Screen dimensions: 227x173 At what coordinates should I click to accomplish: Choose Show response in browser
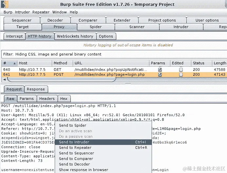[103, 170]
